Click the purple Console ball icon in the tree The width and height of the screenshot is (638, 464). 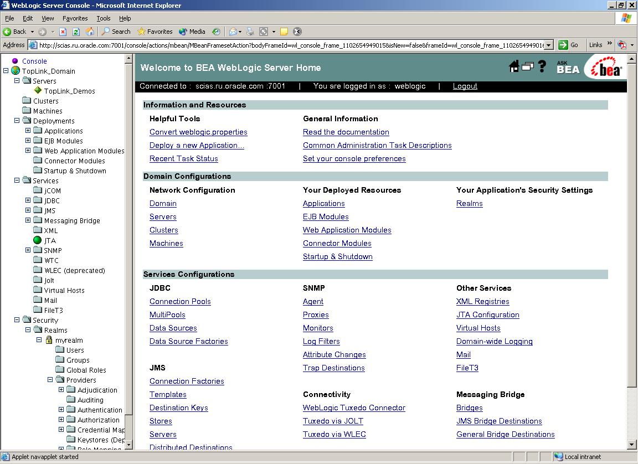pyautogui.click(x=15, y=61)
